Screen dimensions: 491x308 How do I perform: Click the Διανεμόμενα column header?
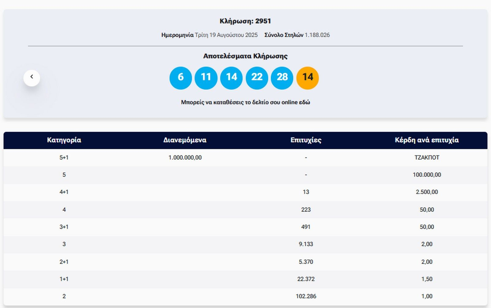click(x=185, y=140)
